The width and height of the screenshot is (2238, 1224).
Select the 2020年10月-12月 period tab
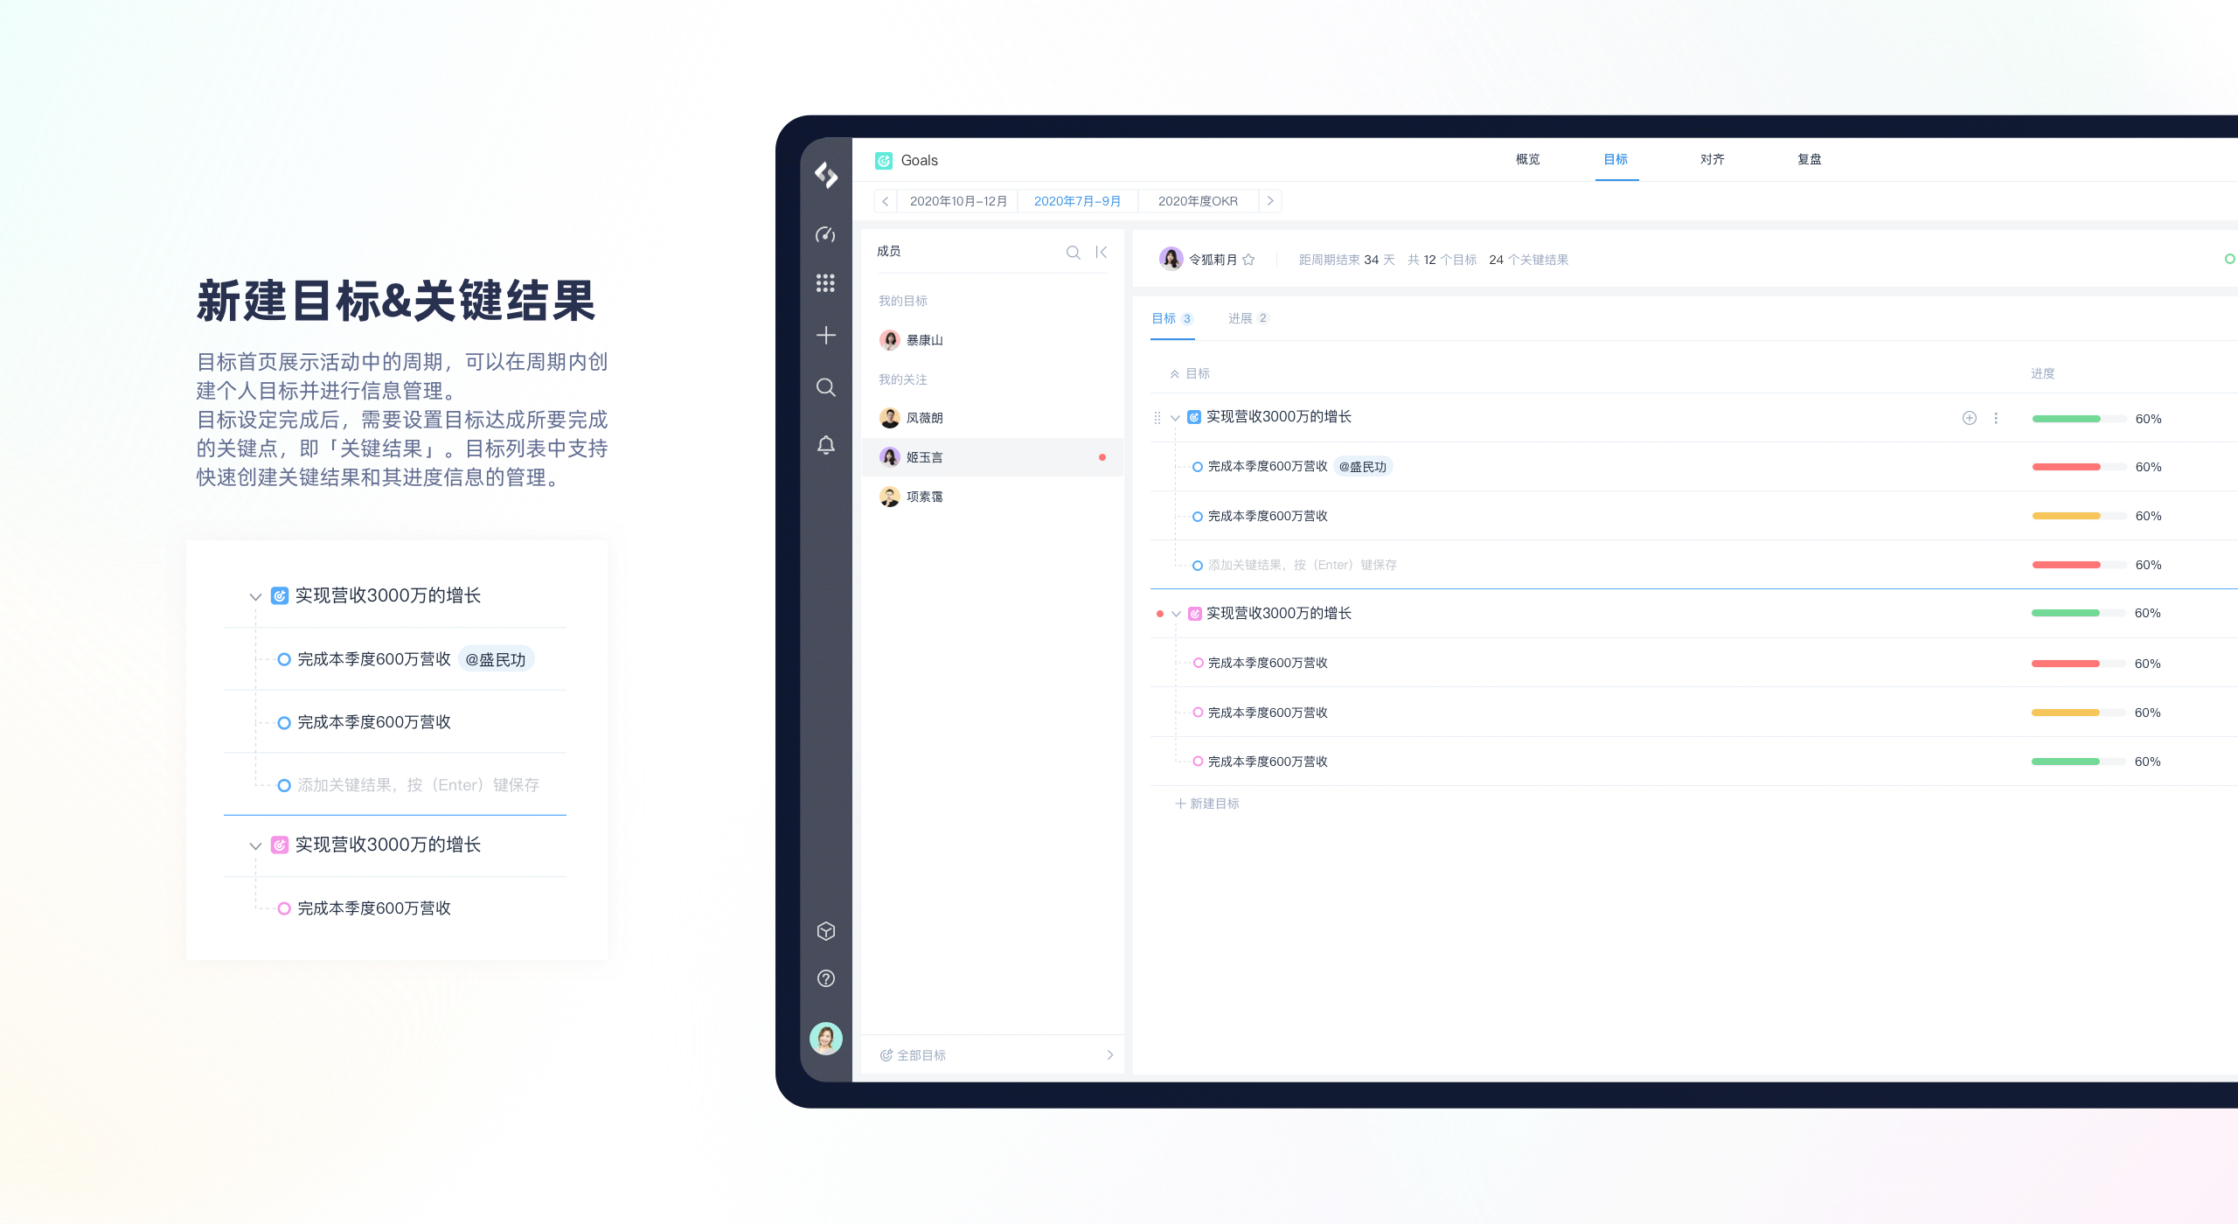tap(958, 201)
